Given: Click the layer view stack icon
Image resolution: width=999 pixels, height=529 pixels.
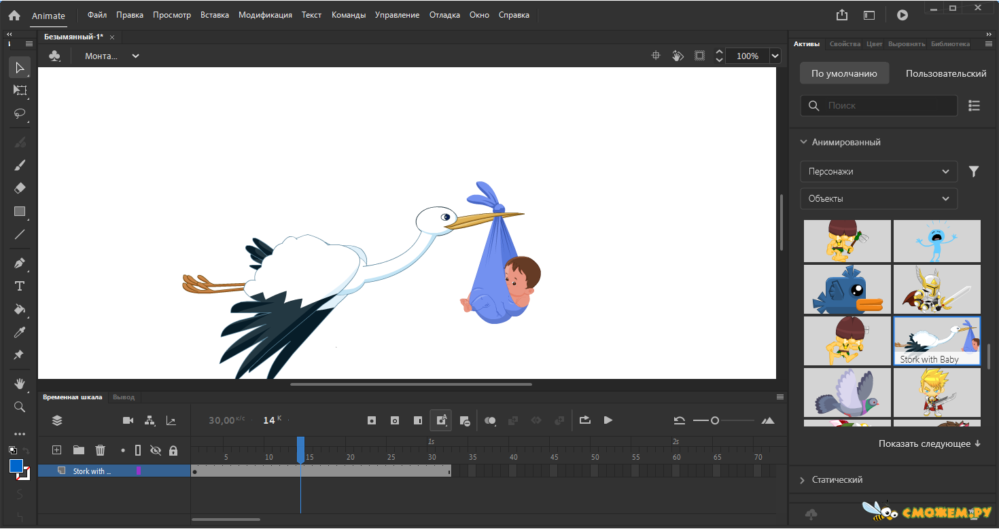Looking at the screenshot, I should pyautogui.click(x=57, y=420).
